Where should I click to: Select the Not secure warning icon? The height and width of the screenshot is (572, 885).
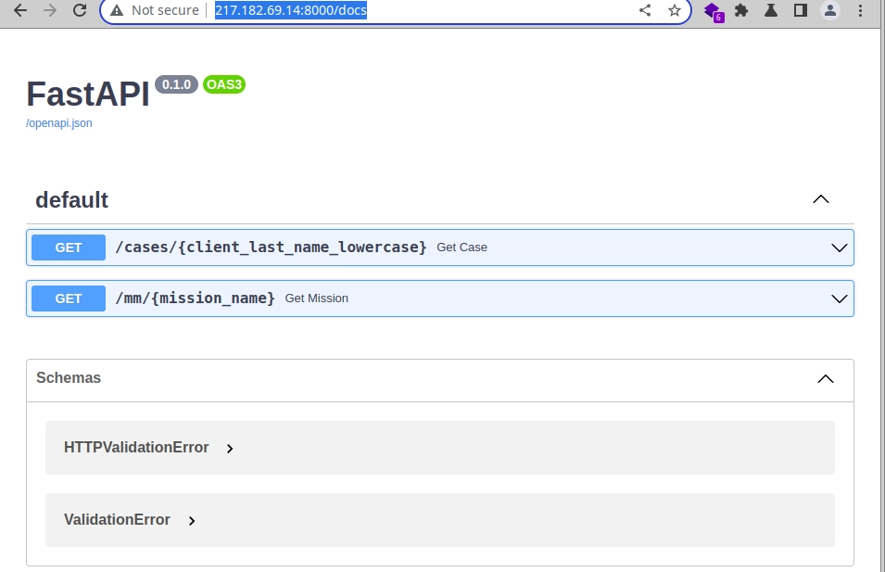tap(117, 10)
